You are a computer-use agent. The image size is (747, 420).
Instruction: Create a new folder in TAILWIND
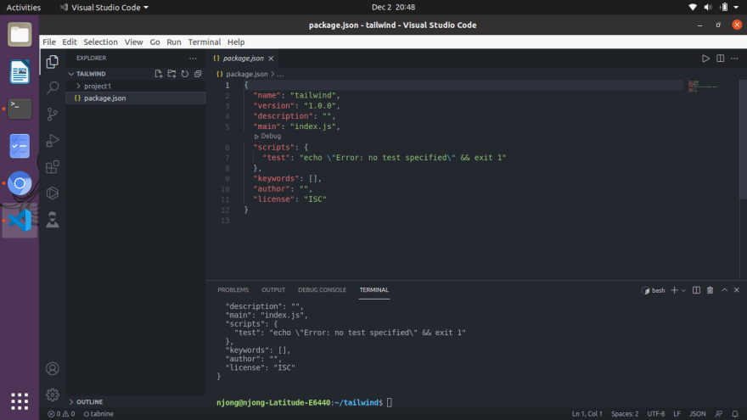click(172, 74)
